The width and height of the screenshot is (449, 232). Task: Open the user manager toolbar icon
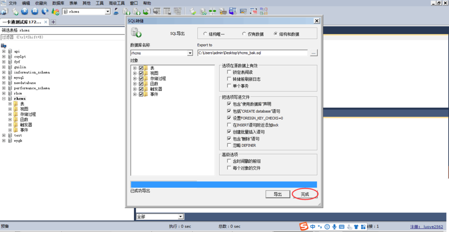point(116,12)
